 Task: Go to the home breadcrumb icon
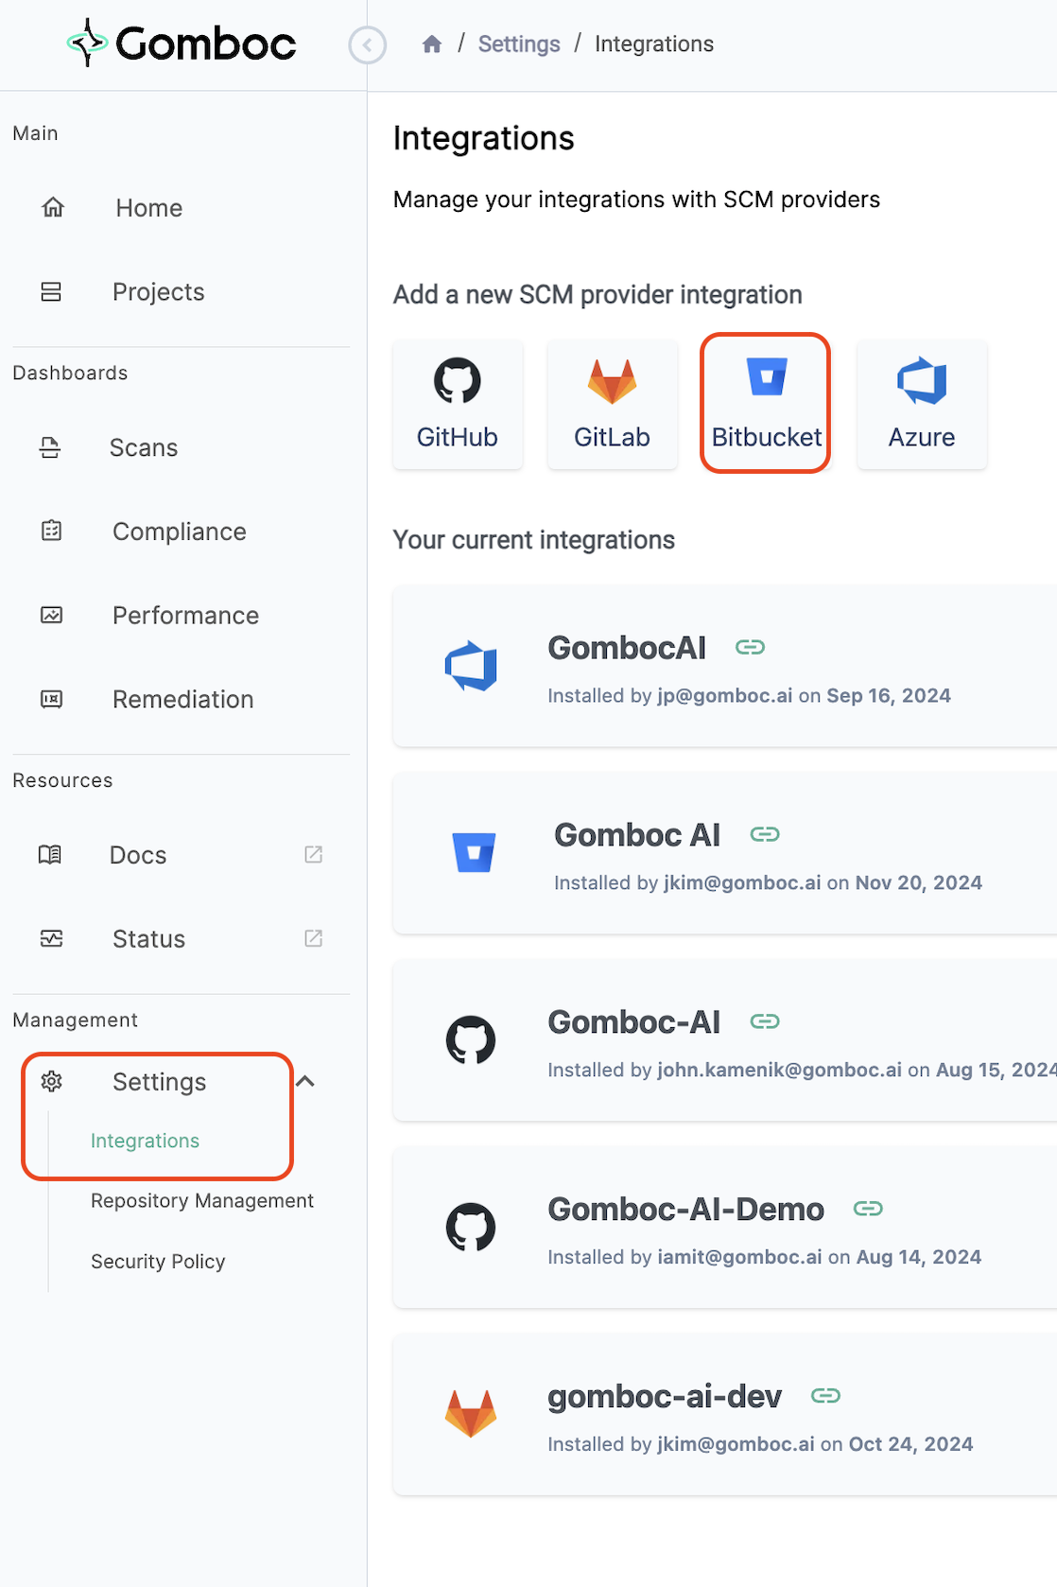pos(432,44)
